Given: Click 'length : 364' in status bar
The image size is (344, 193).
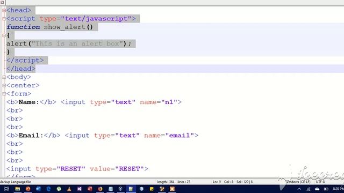Looking at the screenshot, I should click(166, 182).
